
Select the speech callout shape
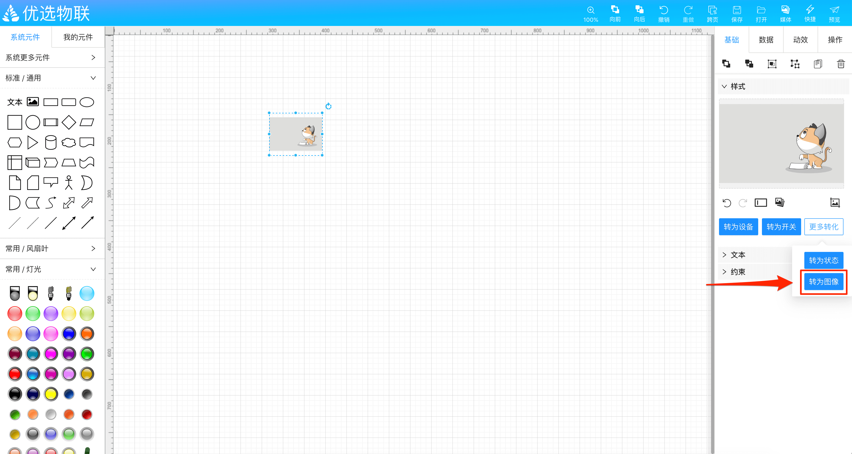pos(51,183)
